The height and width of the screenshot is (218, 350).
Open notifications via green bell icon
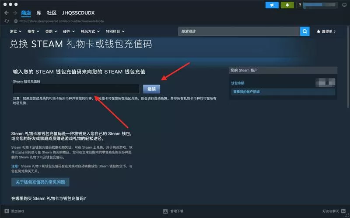[x=287, y=5]
